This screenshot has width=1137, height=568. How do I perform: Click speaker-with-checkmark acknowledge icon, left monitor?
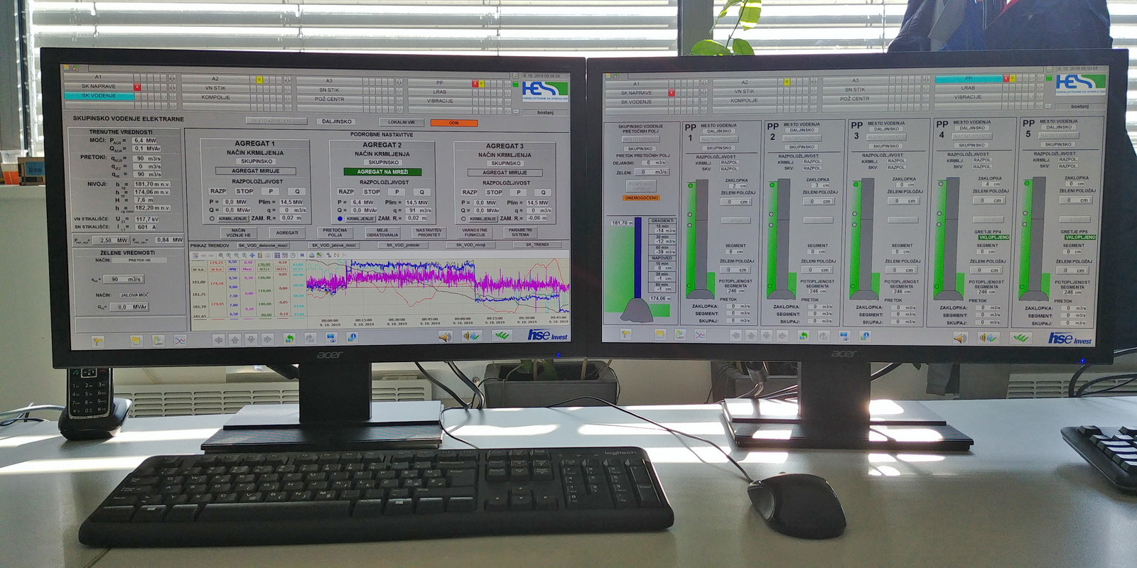coord(472,336)
